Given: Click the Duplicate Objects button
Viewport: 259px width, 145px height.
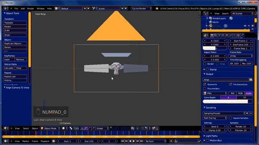Looking at the screenshot, I should pos(15,43).
